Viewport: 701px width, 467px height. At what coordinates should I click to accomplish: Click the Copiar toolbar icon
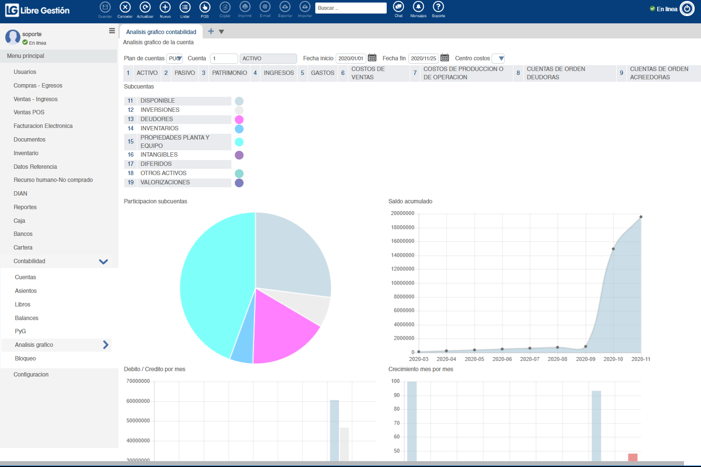point(225,7)
